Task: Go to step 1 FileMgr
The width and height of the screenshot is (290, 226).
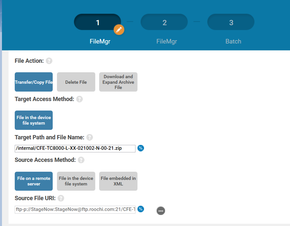Action: (98, 22)
